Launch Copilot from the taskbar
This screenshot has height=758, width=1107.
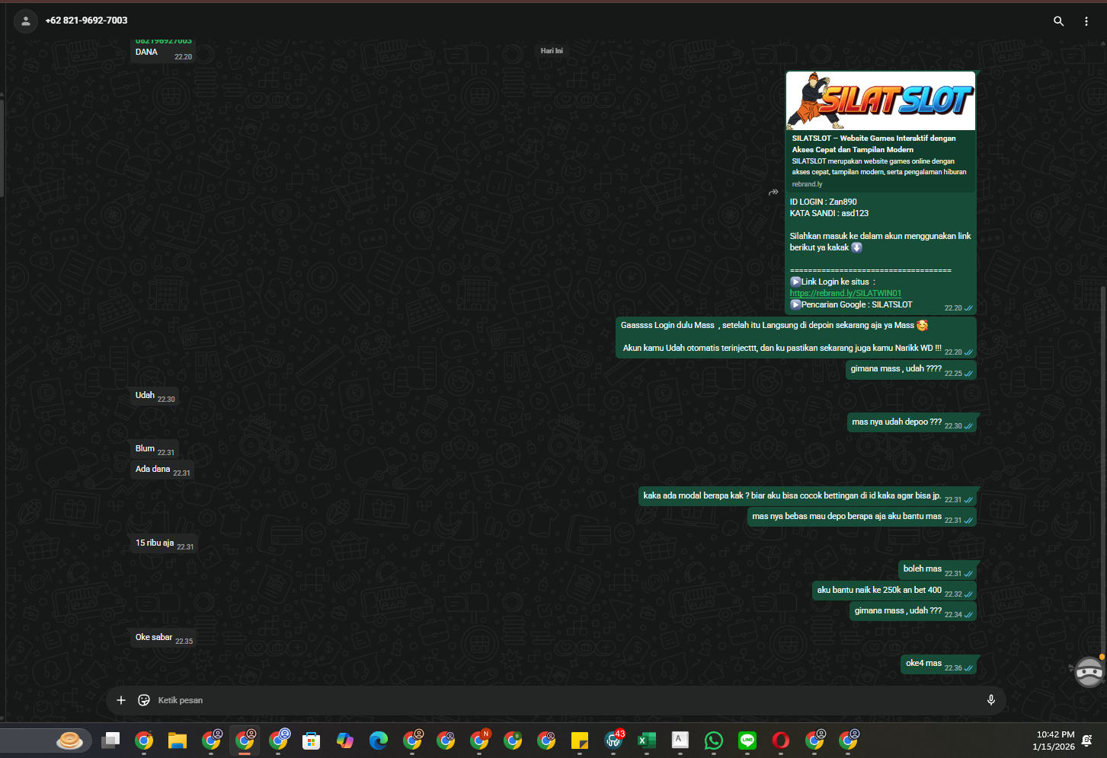pyautogui.click(x=344, y=740)
